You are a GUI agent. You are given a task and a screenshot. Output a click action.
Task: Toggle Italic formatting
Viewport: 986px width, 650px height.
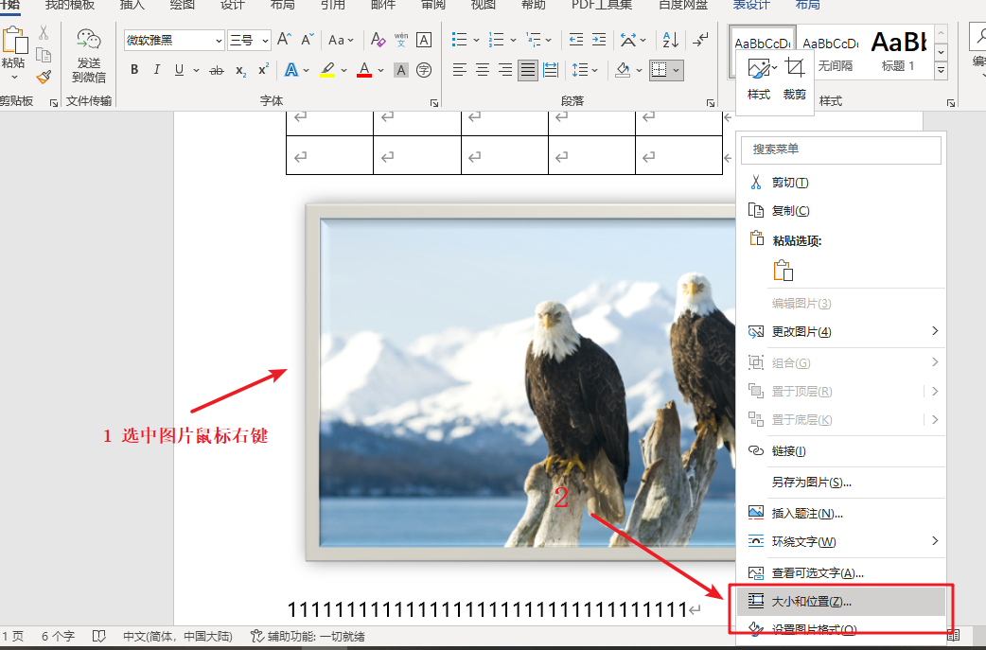(x=156, y=70)
